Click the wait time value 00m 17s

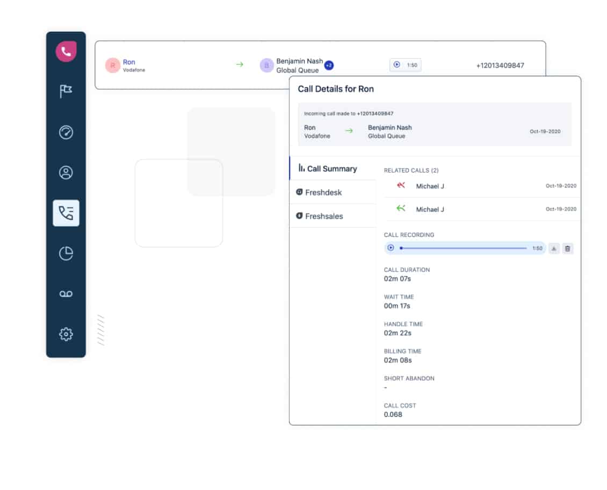click(397, 306)
